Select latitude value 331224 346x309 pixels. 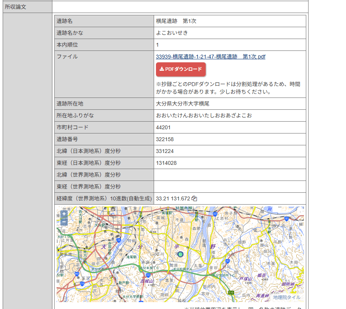pyautogui.click(x=165, y=151)
